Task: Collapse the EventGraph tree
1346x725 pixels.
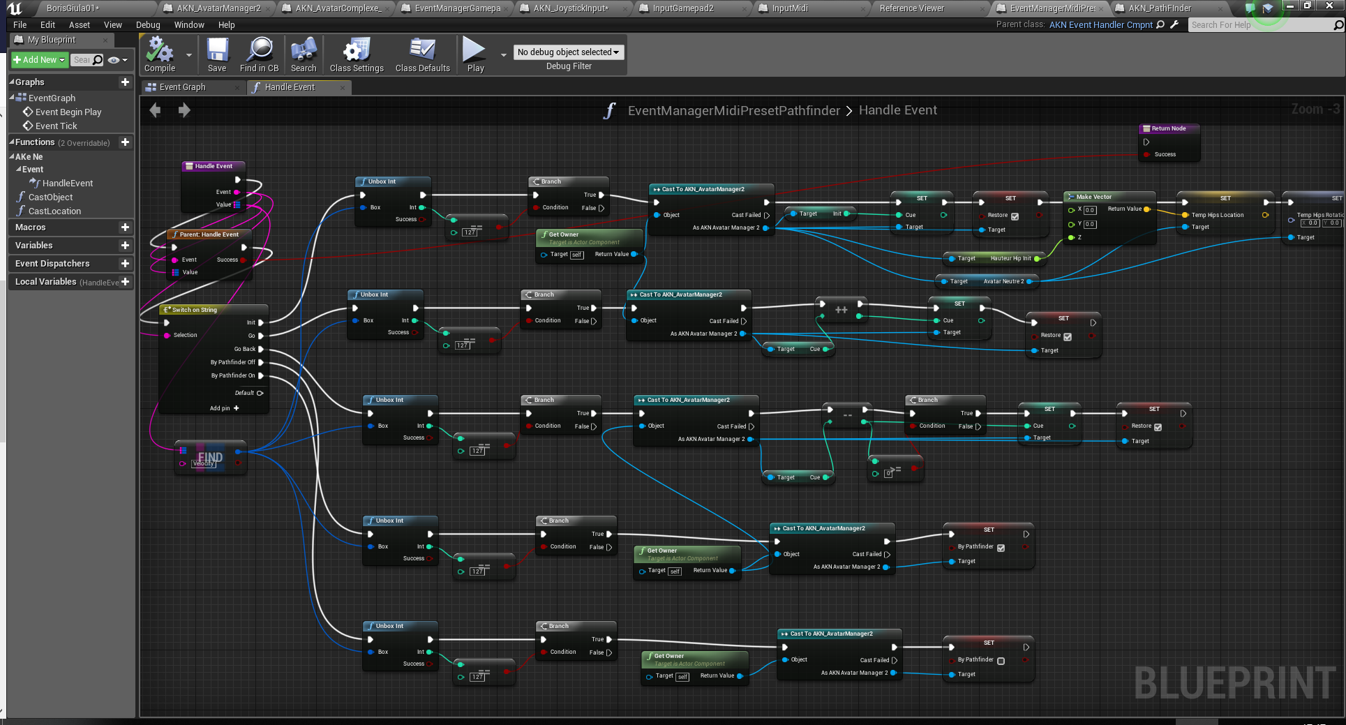Action: tap(12, 98)
